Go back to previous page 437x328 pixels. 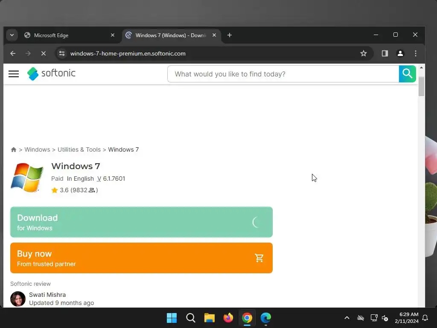[13, 53]
